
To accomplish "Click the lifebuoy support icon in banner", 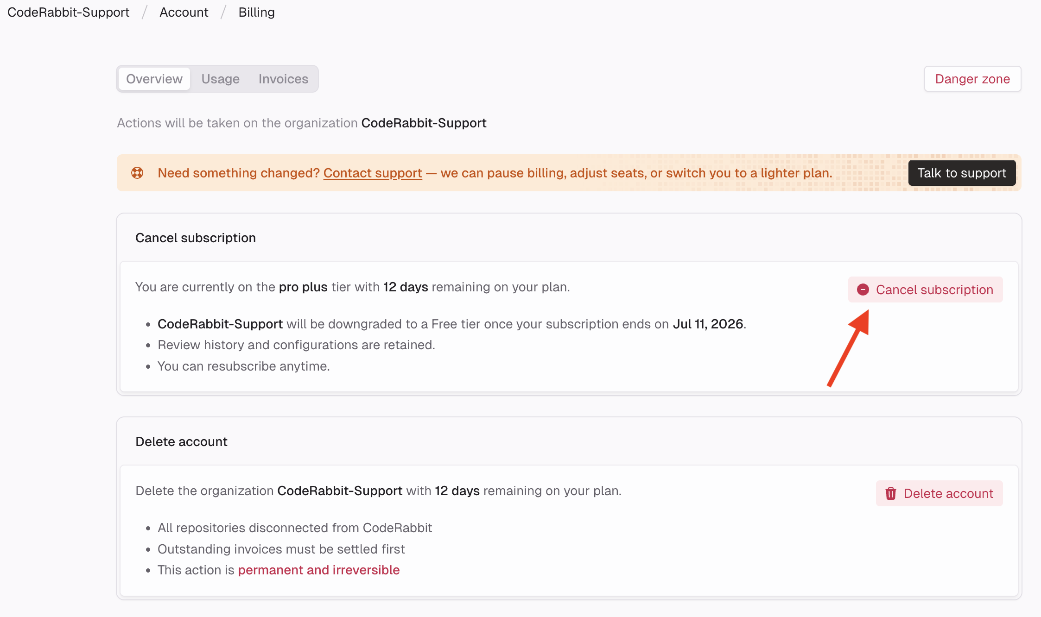I will [x=137, y=173].
